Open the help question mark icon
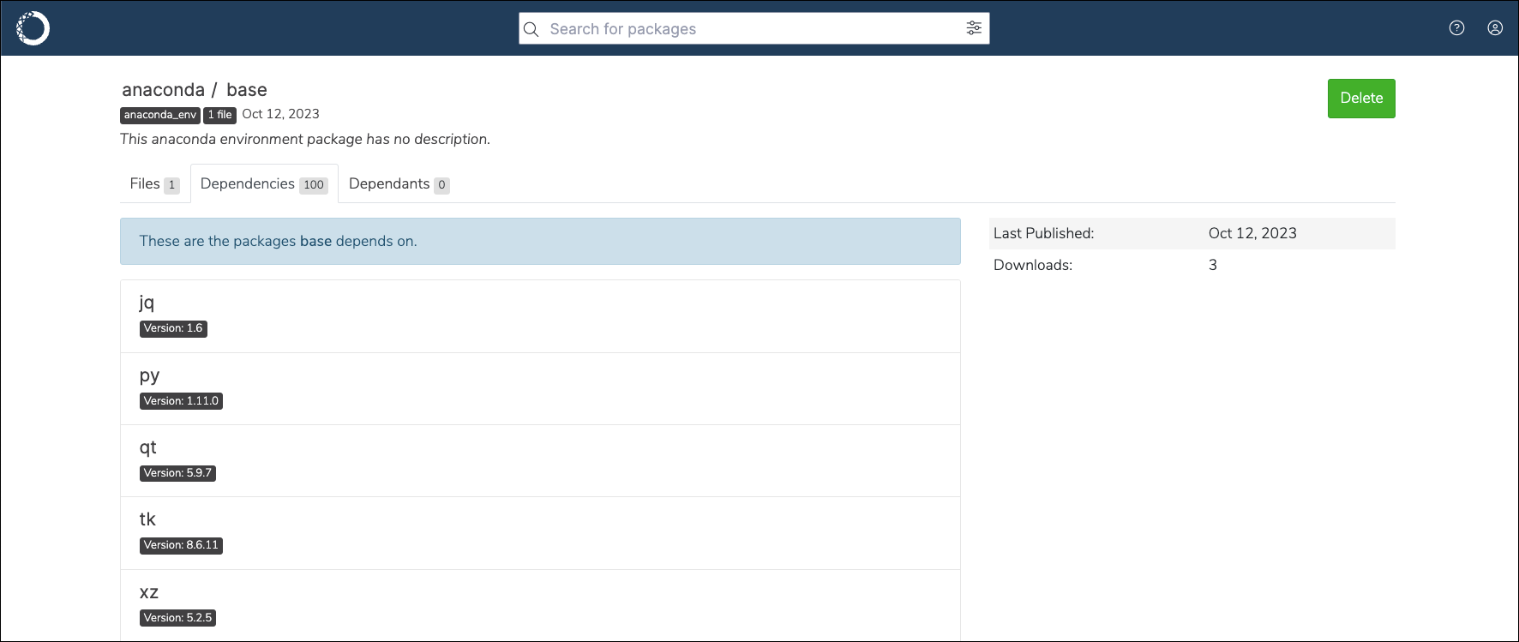1519x642 pixels. pyautogui.click(x=1456, y=28)
